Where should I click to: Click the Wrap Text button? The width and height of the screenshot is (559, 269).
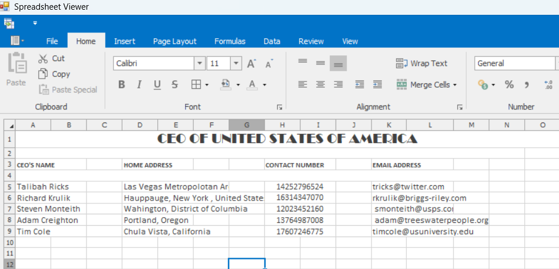(x=422, y=63)
